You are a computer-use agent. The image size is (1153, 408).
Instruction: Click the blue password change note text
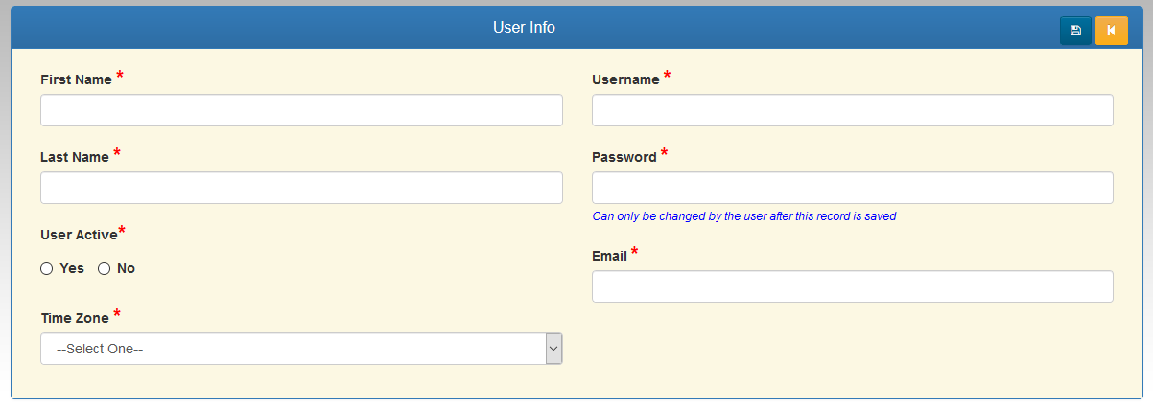click(744, 216)
